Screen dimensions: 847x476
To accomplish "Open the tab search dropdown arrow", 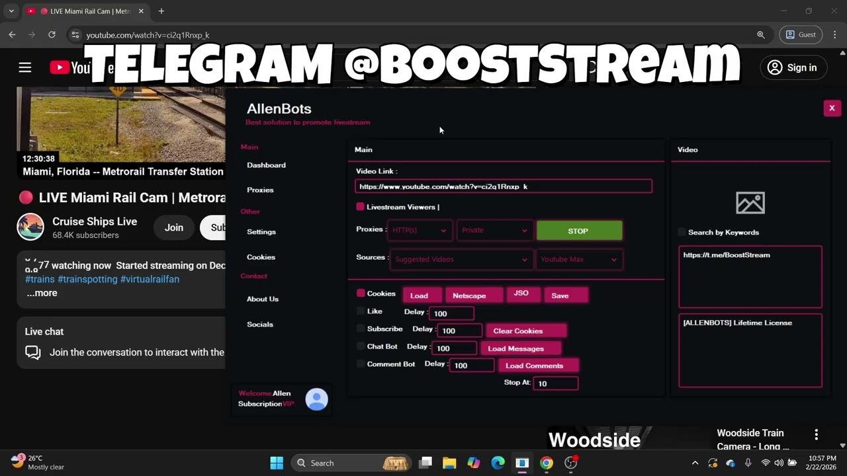I will (11, 11).
